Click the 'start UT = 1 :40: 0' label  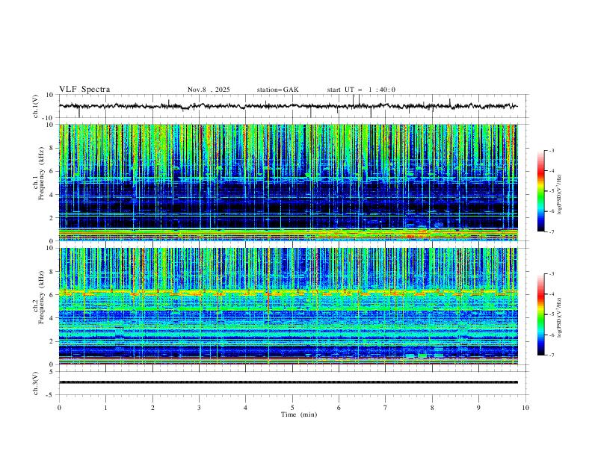(361, 90)
